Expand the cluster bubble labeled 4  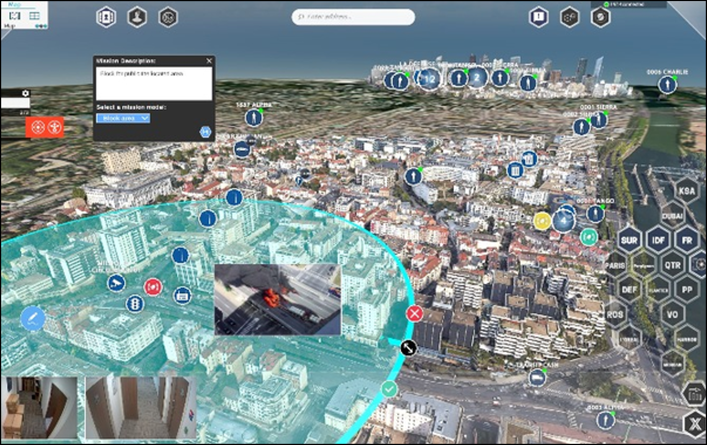[563, 221]
